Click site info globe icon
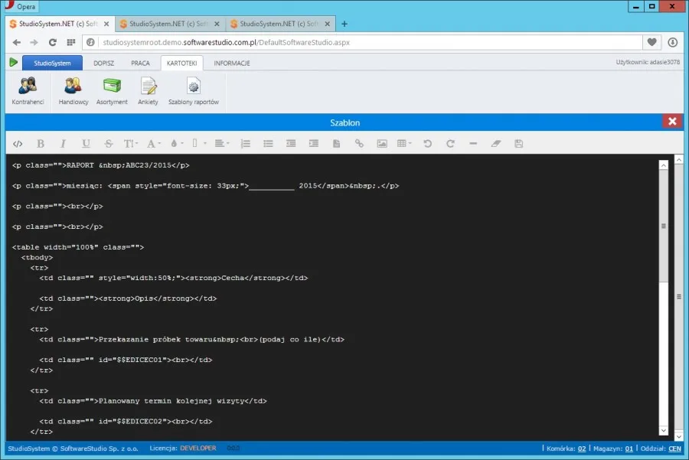 click(x=90, y=42)
